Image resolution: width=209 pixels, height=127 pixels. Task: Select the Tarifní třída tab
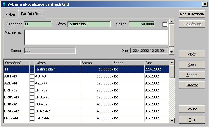31,14
